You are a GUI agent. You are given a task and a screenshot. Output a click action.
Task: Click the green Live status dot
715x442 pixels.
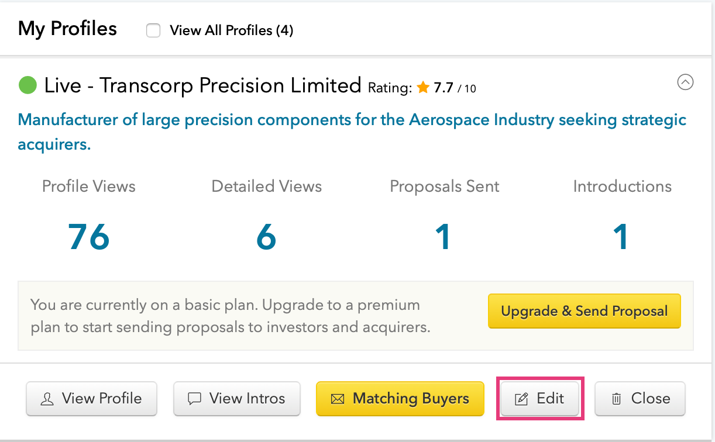(27, 85)
